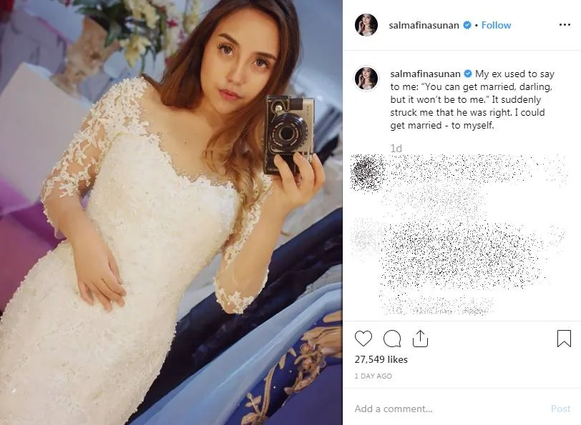Save the post with the bookmark icon
The height and width of the screenshot is (425, 581).
point(564,339)
